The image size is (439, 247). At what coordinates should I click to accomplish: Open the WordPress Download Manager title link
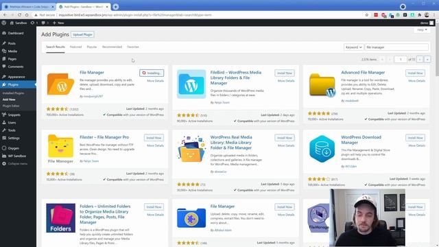pyautogui.click(x=361, y=140)
